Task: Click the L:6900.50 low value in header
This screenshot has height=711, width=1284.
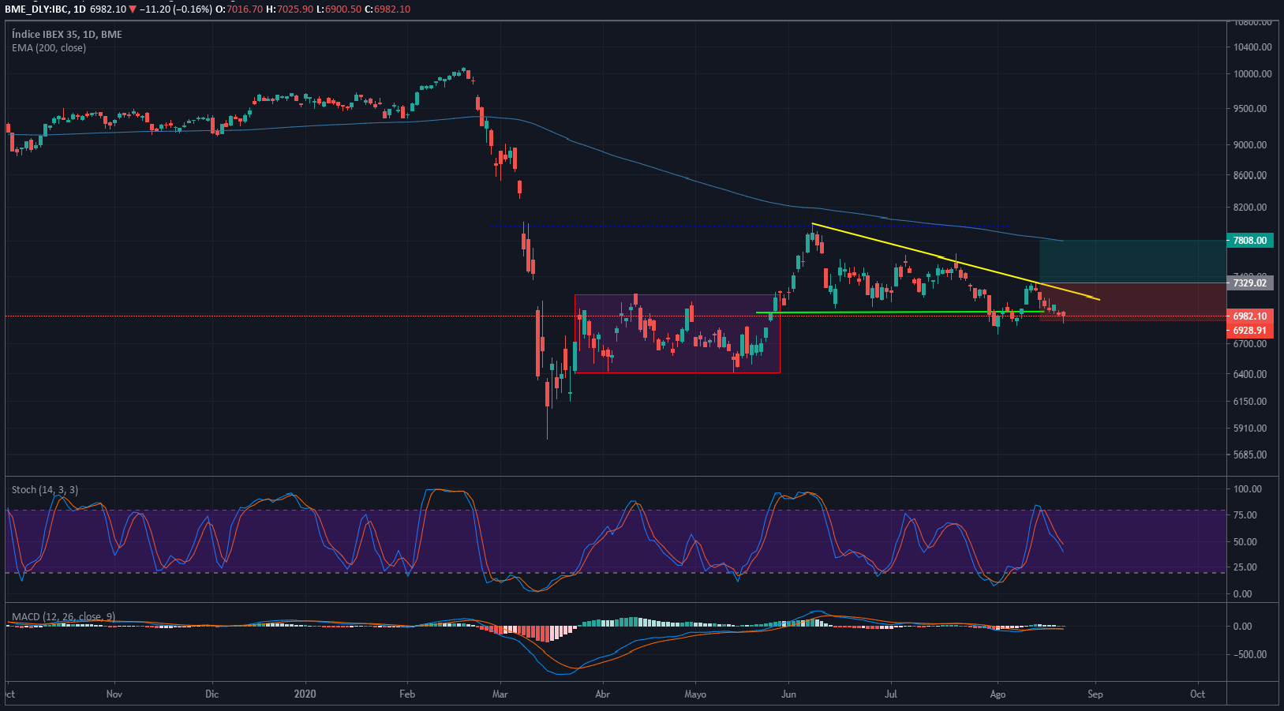Action: coord(339,9)
